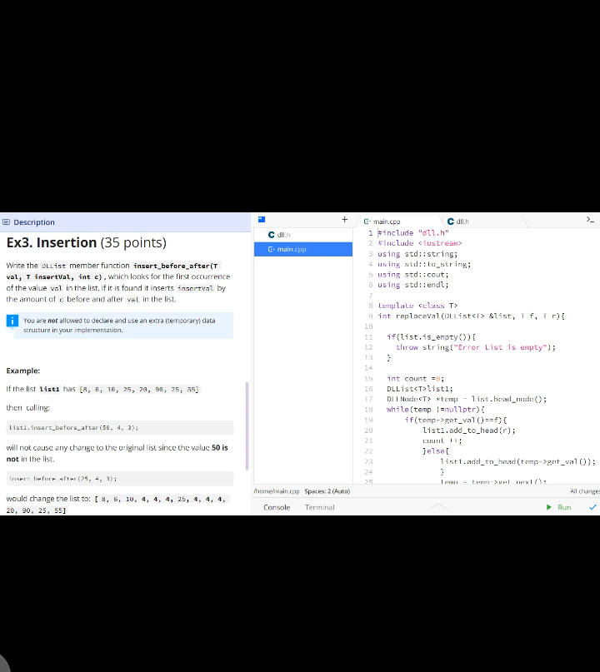Viewport: 600px width, 672px height.
Task: Switch to the main.cpp editor tab
Action: point(382,222)
